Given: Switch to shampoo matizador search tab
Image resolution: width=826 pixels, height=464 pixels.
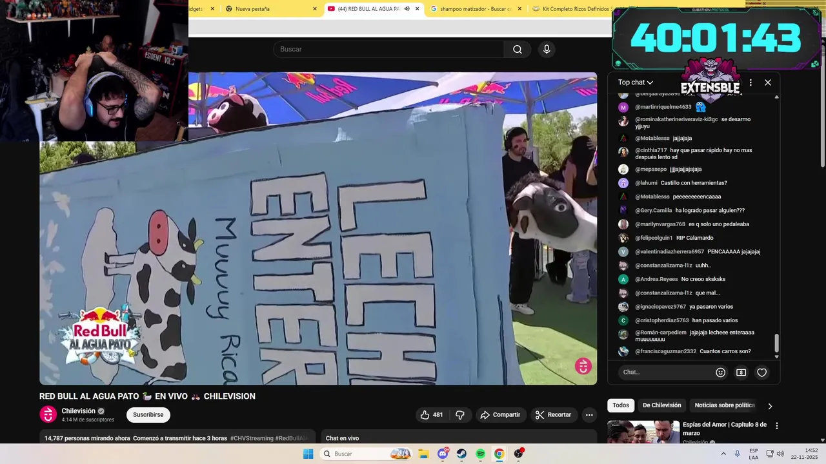Looking at the screenshot, I should [x=476, y=9].
